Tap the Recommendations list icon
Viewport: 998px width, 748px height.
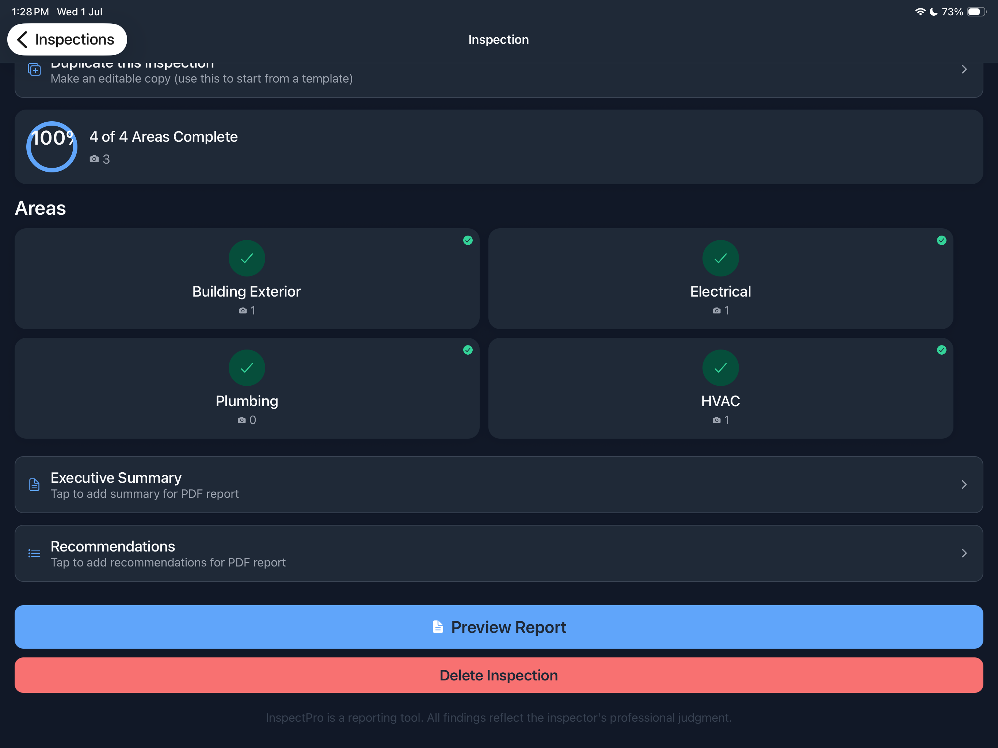click(34, 553)
